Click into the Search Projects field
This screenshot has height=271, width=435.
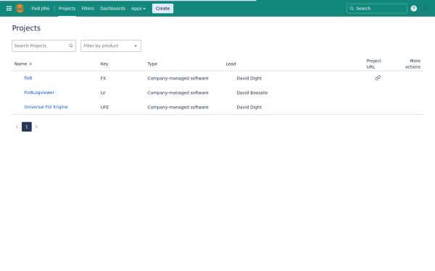tap(43, 46)
